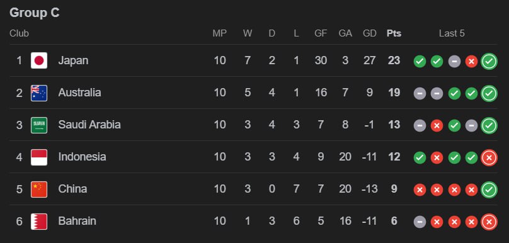Open the Japan team name link
The image size is (509, 243).
tap(73, 60)
